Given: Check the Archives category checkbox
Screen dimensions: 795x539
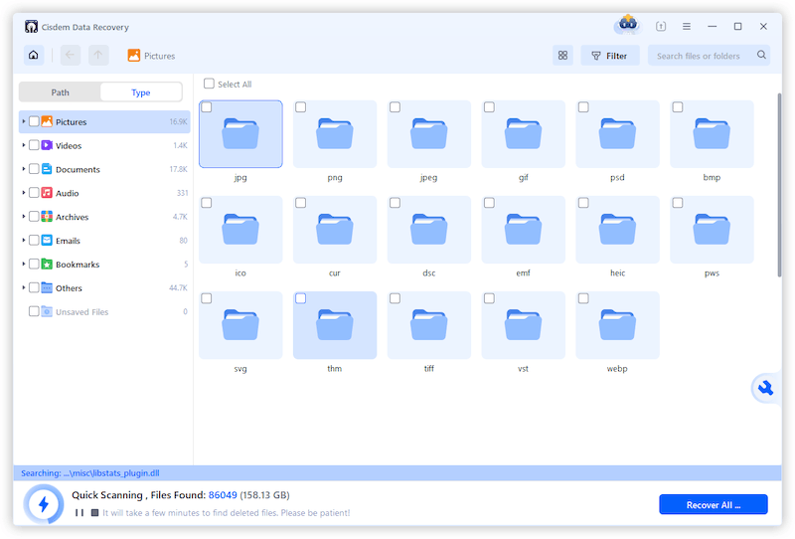Looking at the screenshot, I should [x=34, y=216].
